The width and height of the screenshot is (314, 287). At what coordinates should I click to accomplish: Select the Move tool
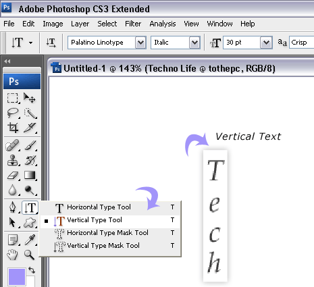[x=30, y=98]
